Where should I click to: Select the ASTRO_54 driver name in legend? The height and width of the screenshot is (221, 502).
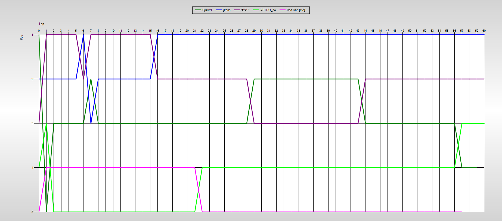(268, 10)
